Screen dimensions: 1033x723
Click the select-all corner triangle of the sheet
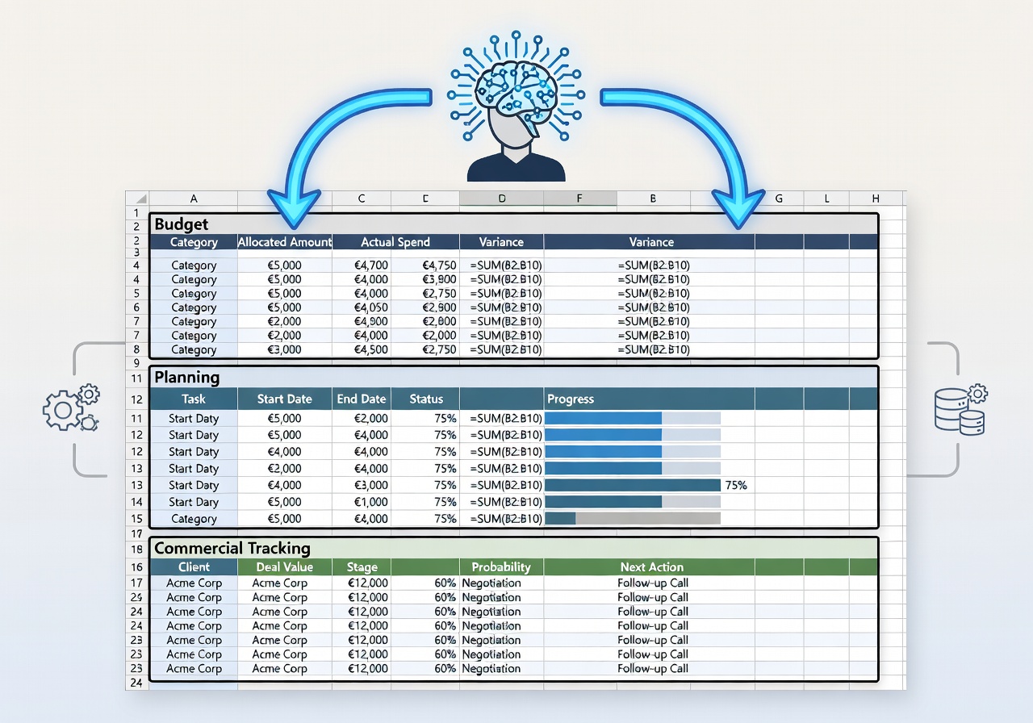[x=138, y=199]
